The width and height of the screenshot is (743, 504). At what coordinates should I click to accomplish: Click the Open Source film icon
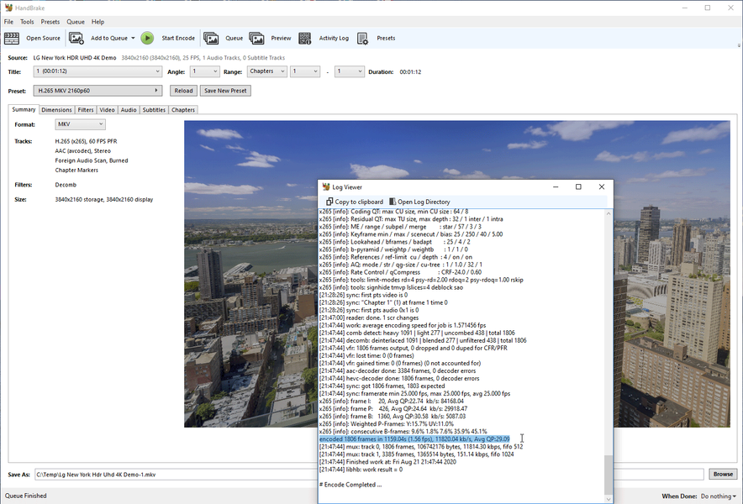click(x=12, y=38)
